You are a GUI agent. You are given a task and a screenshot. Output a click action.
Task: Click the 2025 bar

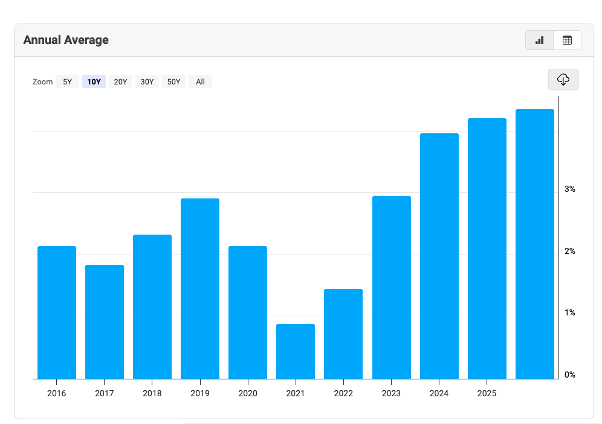(x=487, y=248)
